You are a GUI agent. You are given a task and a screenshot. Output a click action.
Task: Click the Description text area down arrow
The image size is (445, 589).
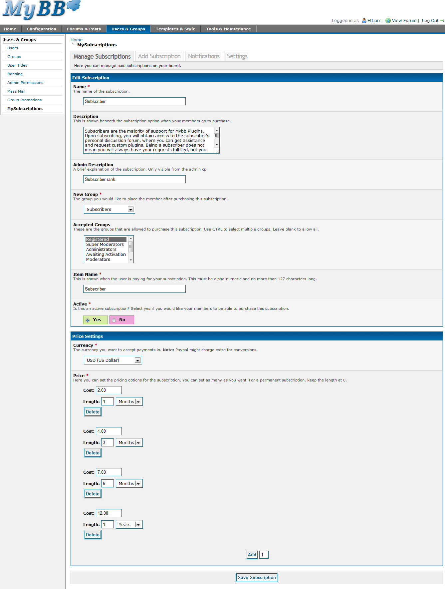point(217,145)
